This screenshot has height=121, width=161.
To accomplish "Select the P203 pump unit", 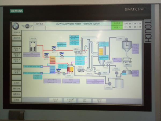I will [x=80, y=70].
